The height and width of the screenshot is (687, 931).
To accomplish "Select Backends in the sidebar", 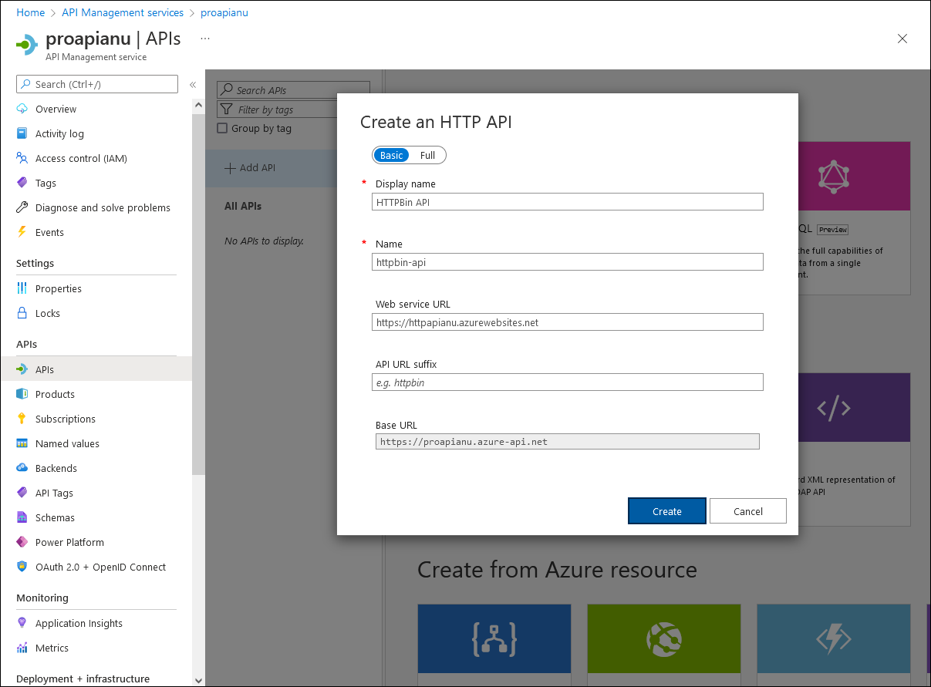I will tap(58, 468).
